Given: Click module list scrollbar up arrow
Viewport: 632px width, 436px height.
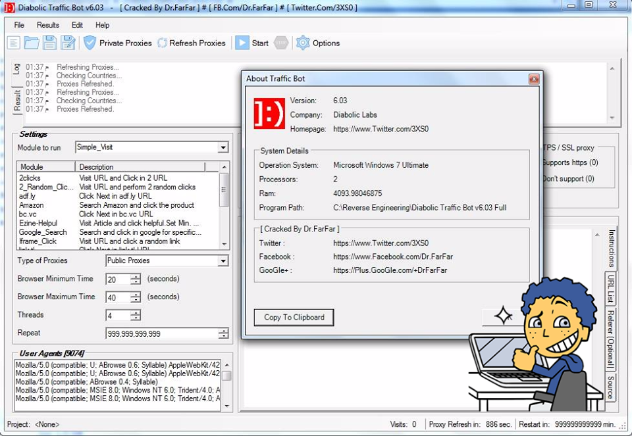Looking at the screenshot, I should pyautogui.click(x=224, y=166).
